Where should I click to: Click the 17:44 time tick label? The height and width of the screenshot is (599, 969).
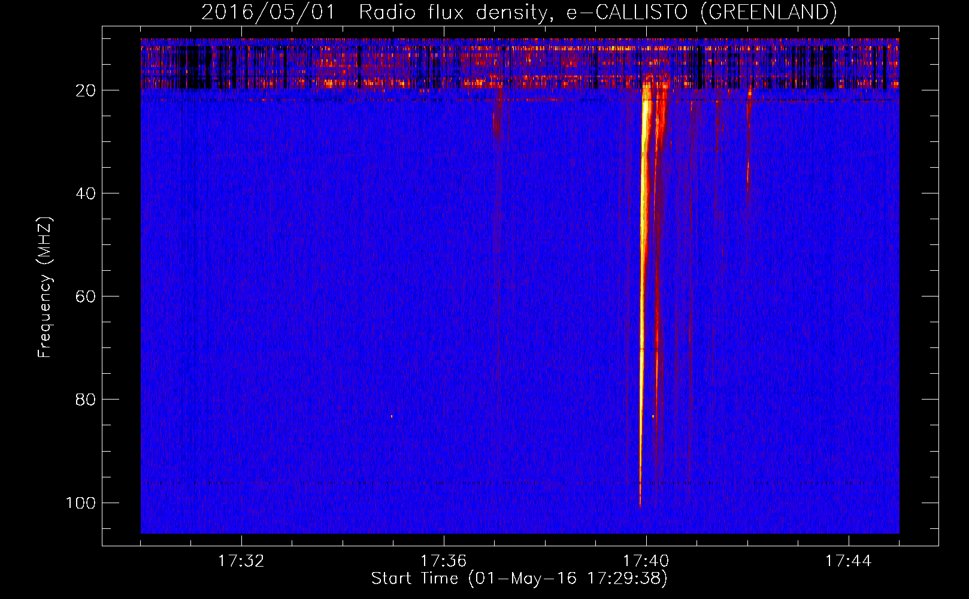pyautogui.click(x=849, y=561)
